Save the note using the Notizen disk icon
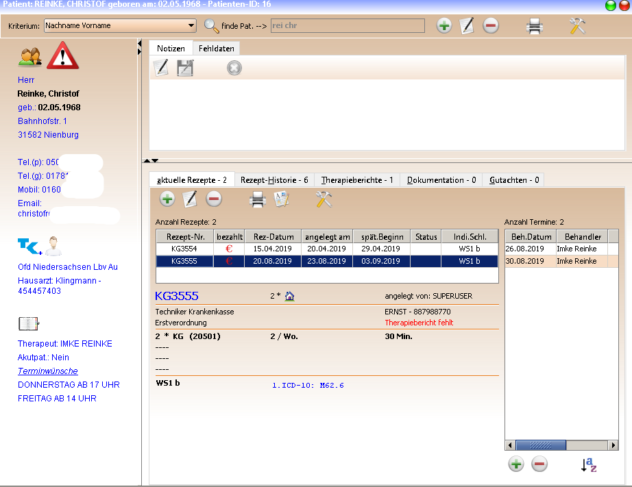The image size is (632, 487). click(185, 68)
